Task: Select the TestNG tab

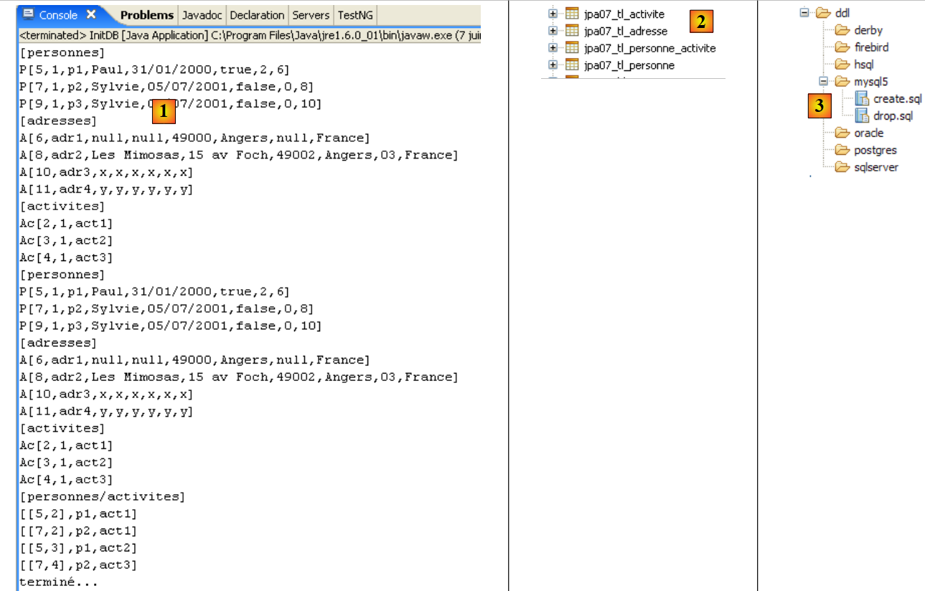Action: [x=354, y=15]
